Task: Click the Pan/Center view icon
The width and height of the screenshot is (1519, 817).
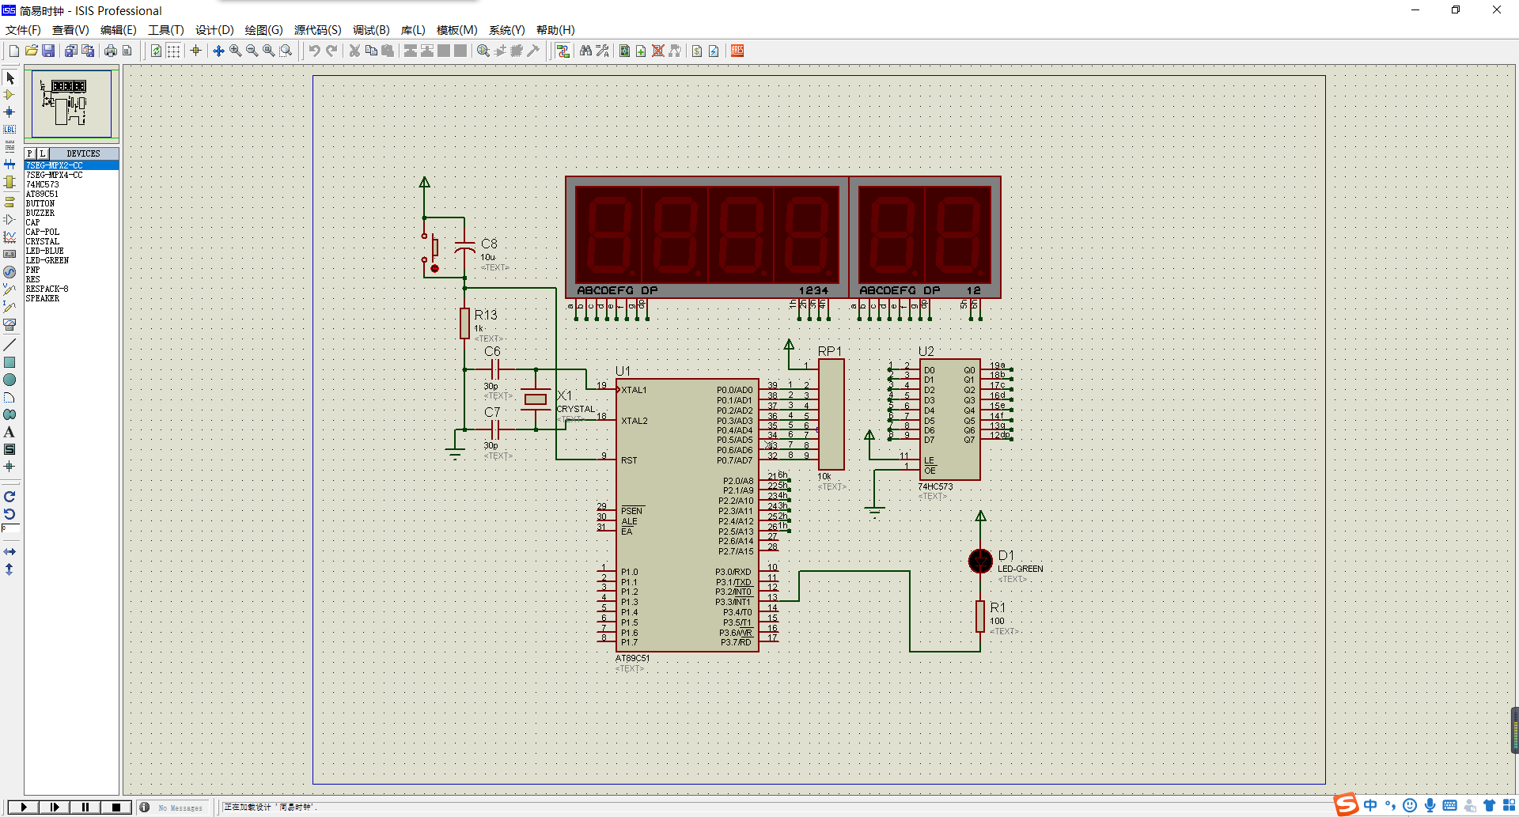Action: (x=218, y=51)
